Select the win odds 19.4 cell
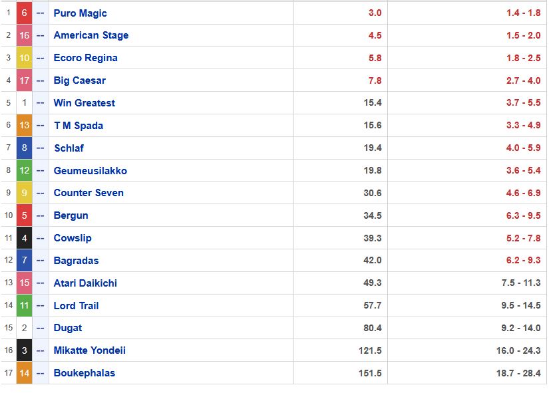553x393 pixels. pyautogui.click(x=340, y=148)
